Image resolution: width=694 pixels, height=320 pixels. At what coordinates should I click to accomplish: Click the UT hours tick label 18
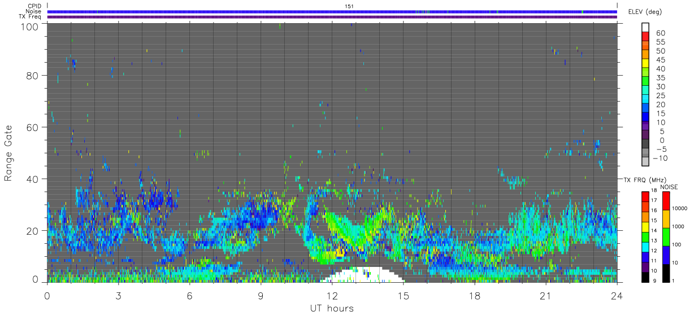point(475,295)
